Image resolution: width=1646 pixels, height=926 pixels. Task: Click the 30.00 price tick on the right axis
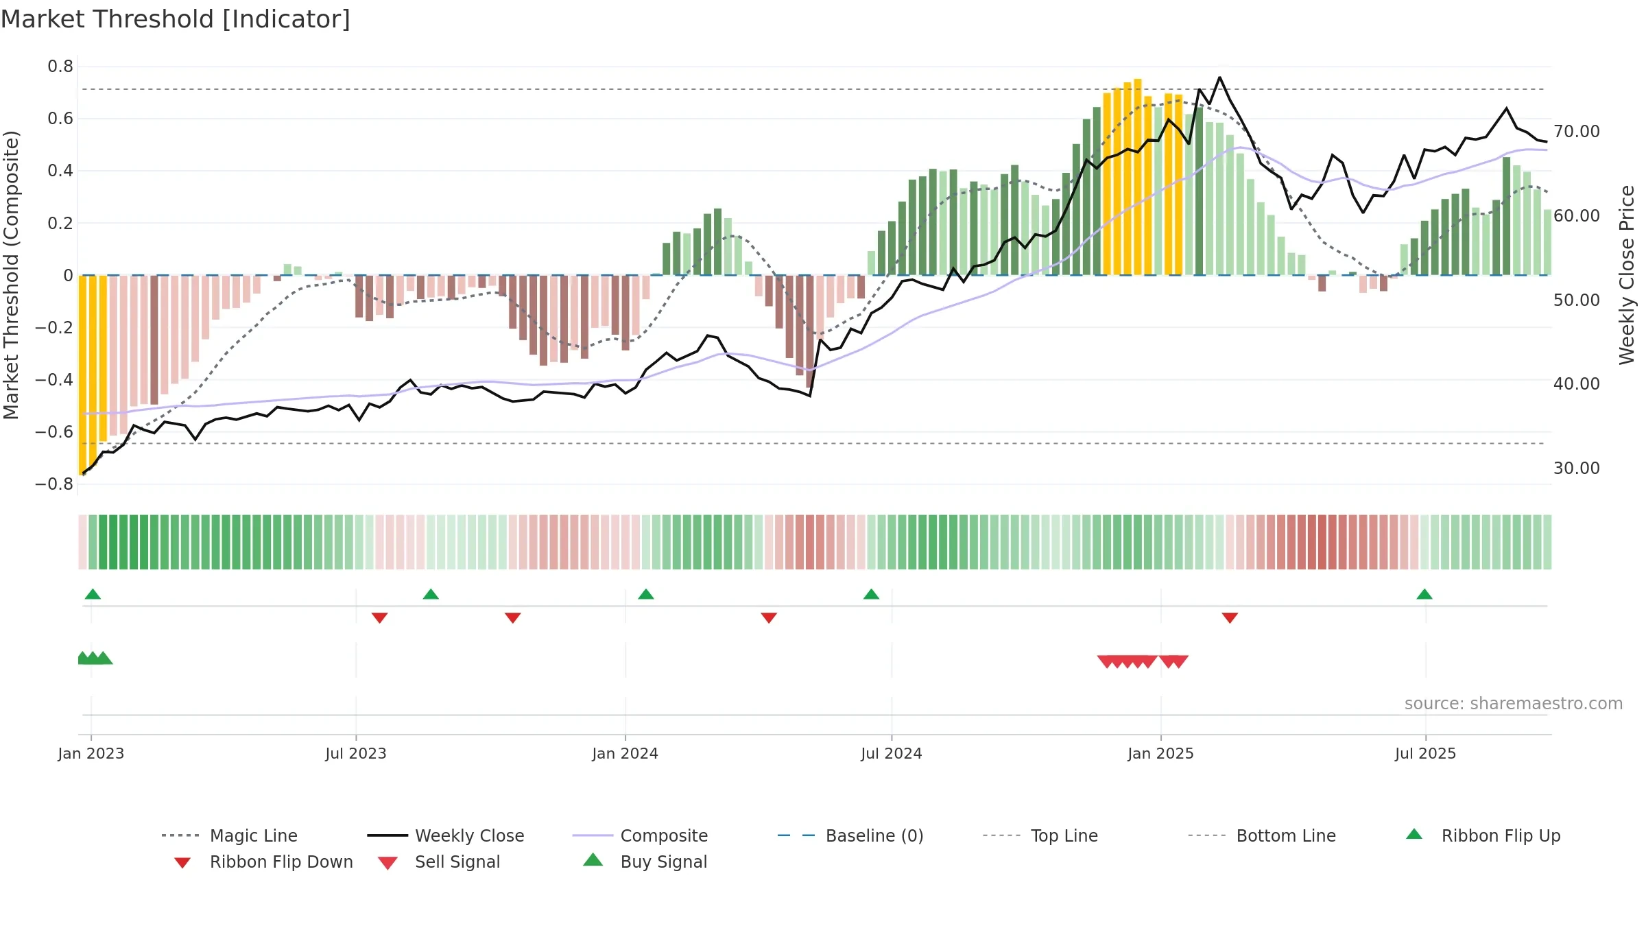1577,468
